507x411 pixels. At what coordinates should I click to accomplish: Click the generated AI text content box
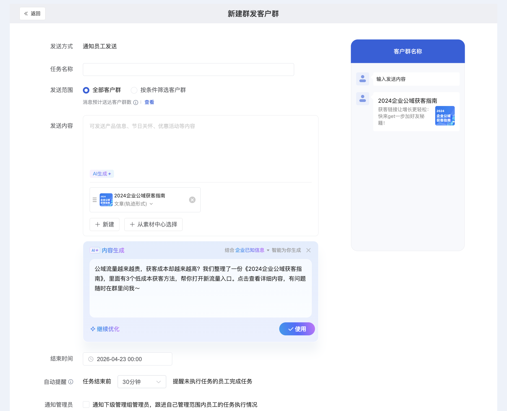pos(200,288)
